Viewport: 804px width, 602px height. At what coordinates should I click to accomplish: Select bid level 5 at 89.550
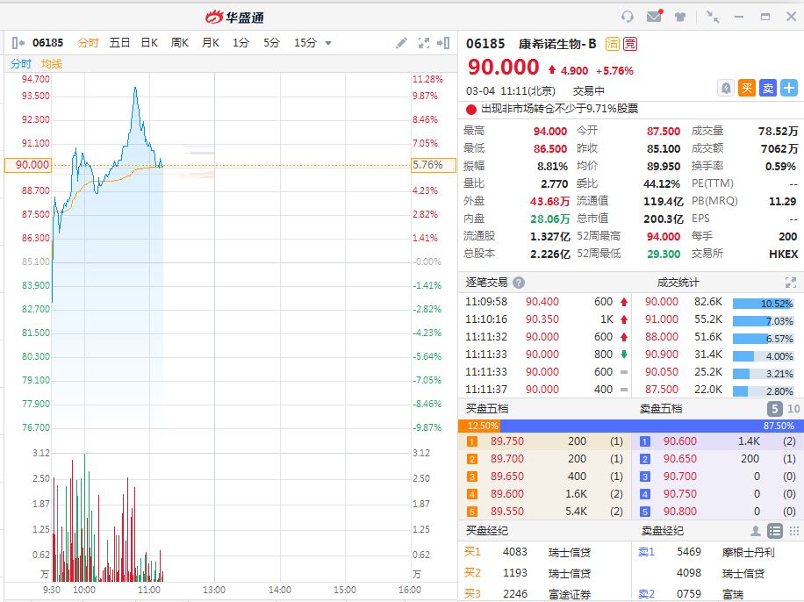[x=544, y=512]
